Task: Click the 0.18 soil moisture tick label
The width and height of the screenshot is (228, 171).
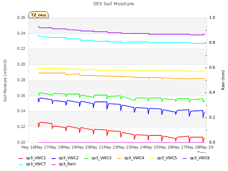Action: [x=21, y=80]
